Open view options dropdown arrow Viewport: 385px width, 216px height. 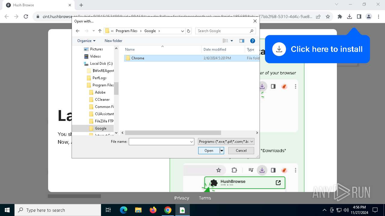(x=232, y=41)
